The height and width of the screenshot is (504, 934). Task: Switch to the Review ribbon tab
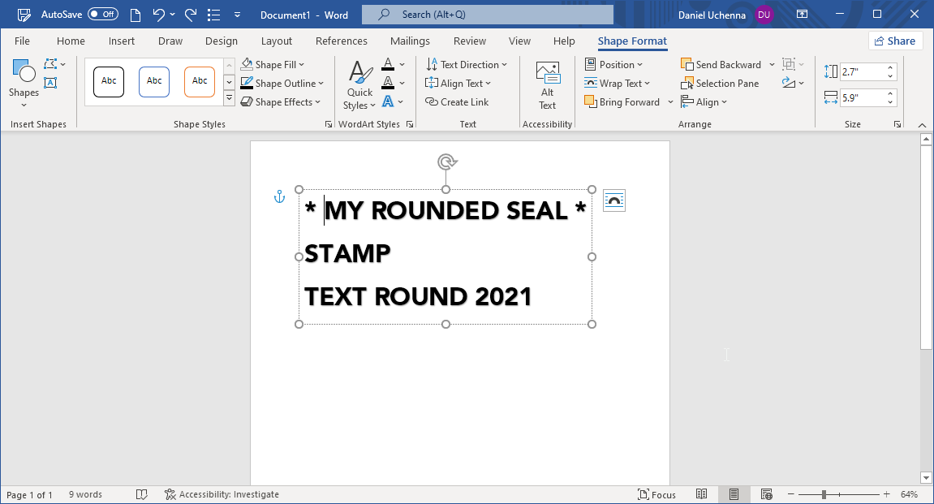[x=469, y=41]
